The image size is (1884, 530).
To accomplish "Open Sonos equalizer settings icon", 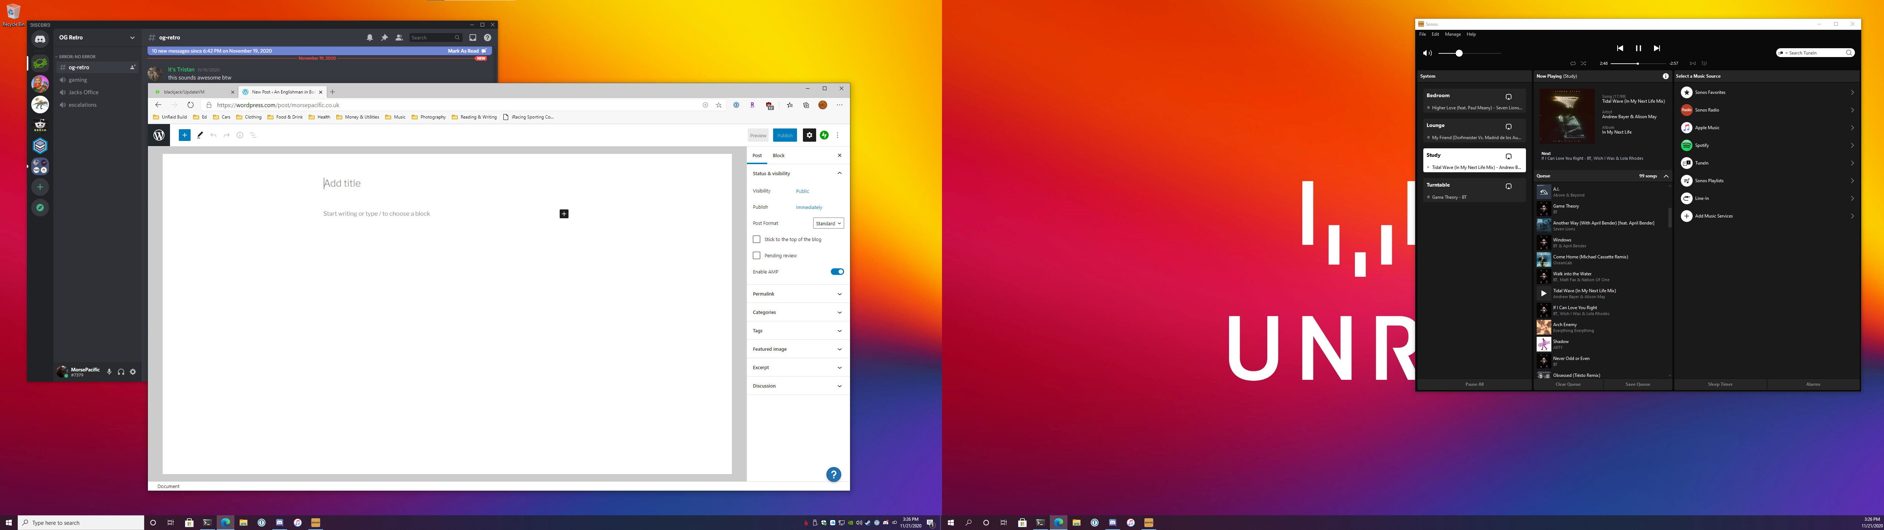I will pyautogui.click(x=1704, y=64).
